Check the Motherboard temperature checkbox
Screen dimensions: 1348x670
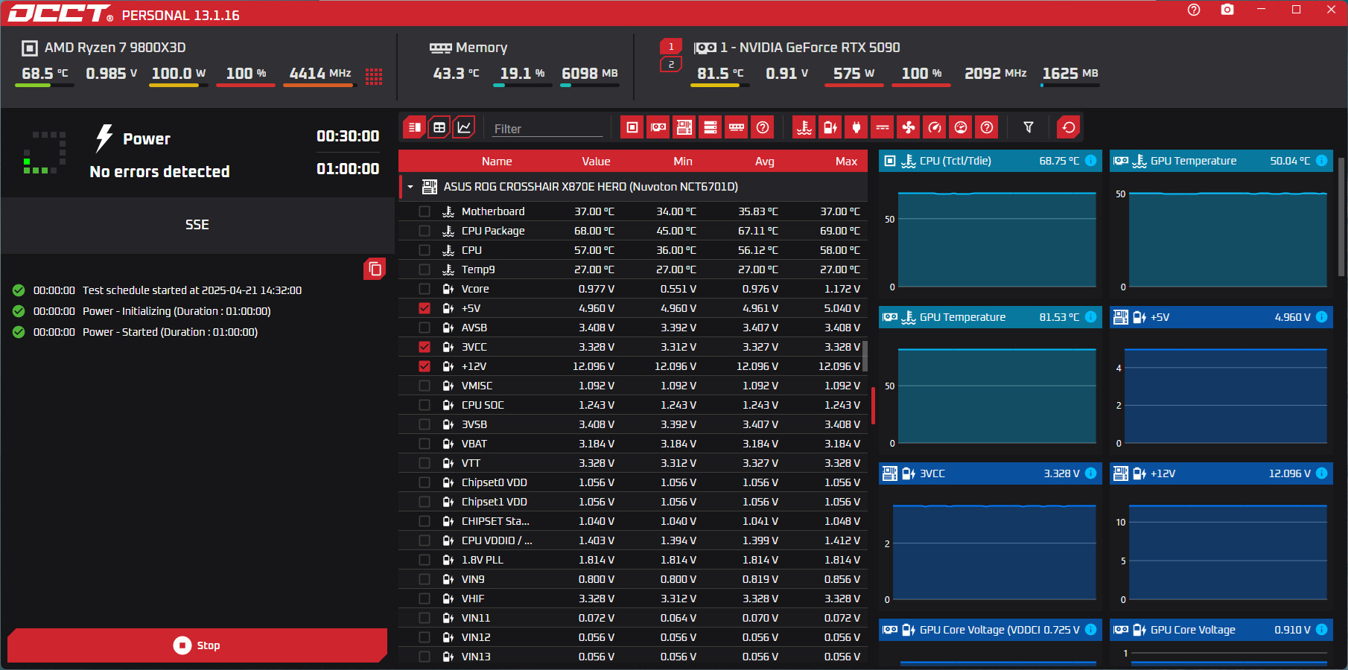pyautogui.click(x=425, y=211)
